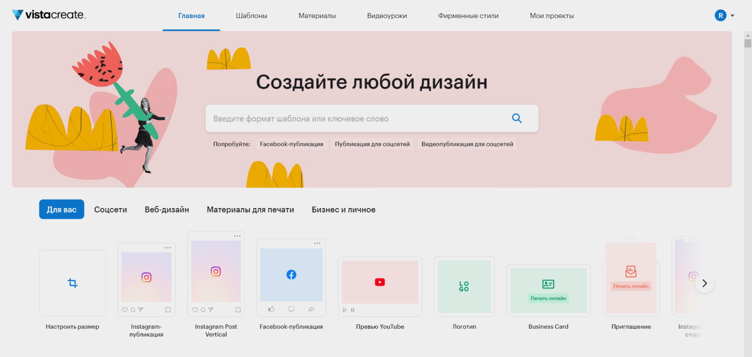The width and height of the screenshot is (752, 357).
Task: Switch to the Веб-дизайн category
Action: (x=167, y=210)
